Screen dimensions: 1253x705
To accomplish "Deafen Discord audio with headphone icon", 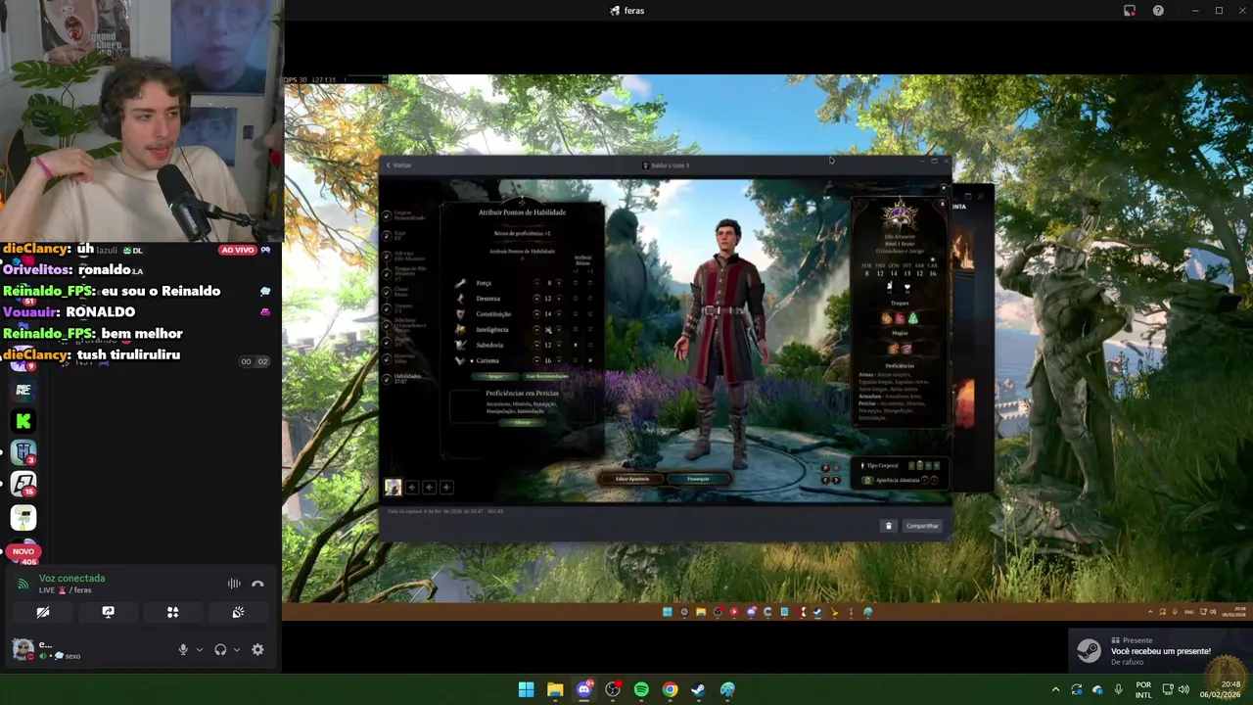I will [x=220, y=649].
